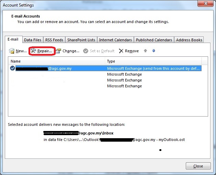Click the New account envelope icon

(x=12, y=51)
